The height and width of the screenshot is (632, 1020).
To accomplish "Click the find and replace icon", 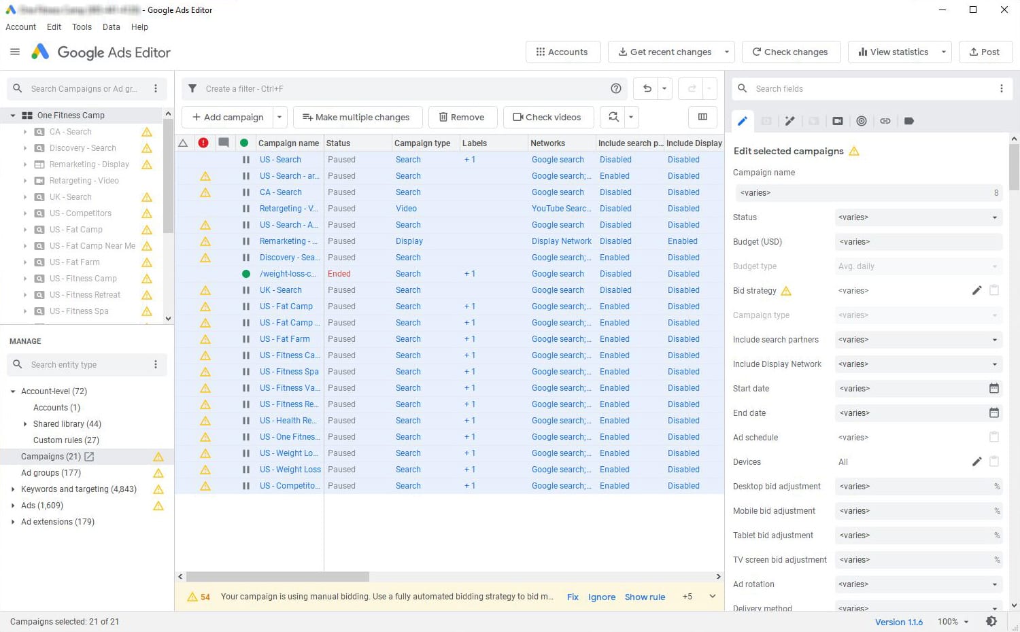I will coord(613,117).
